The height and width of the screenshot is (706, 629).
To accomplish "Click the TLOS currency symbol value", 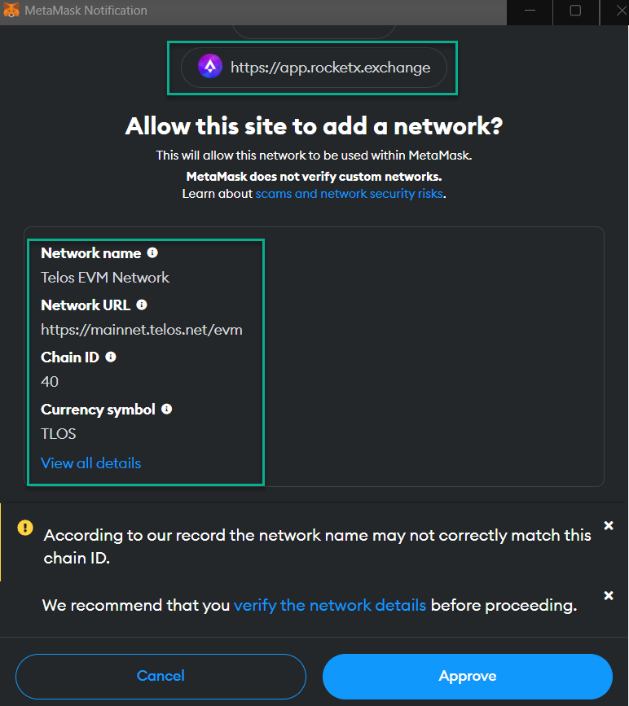I will click(x=59, y=433).
